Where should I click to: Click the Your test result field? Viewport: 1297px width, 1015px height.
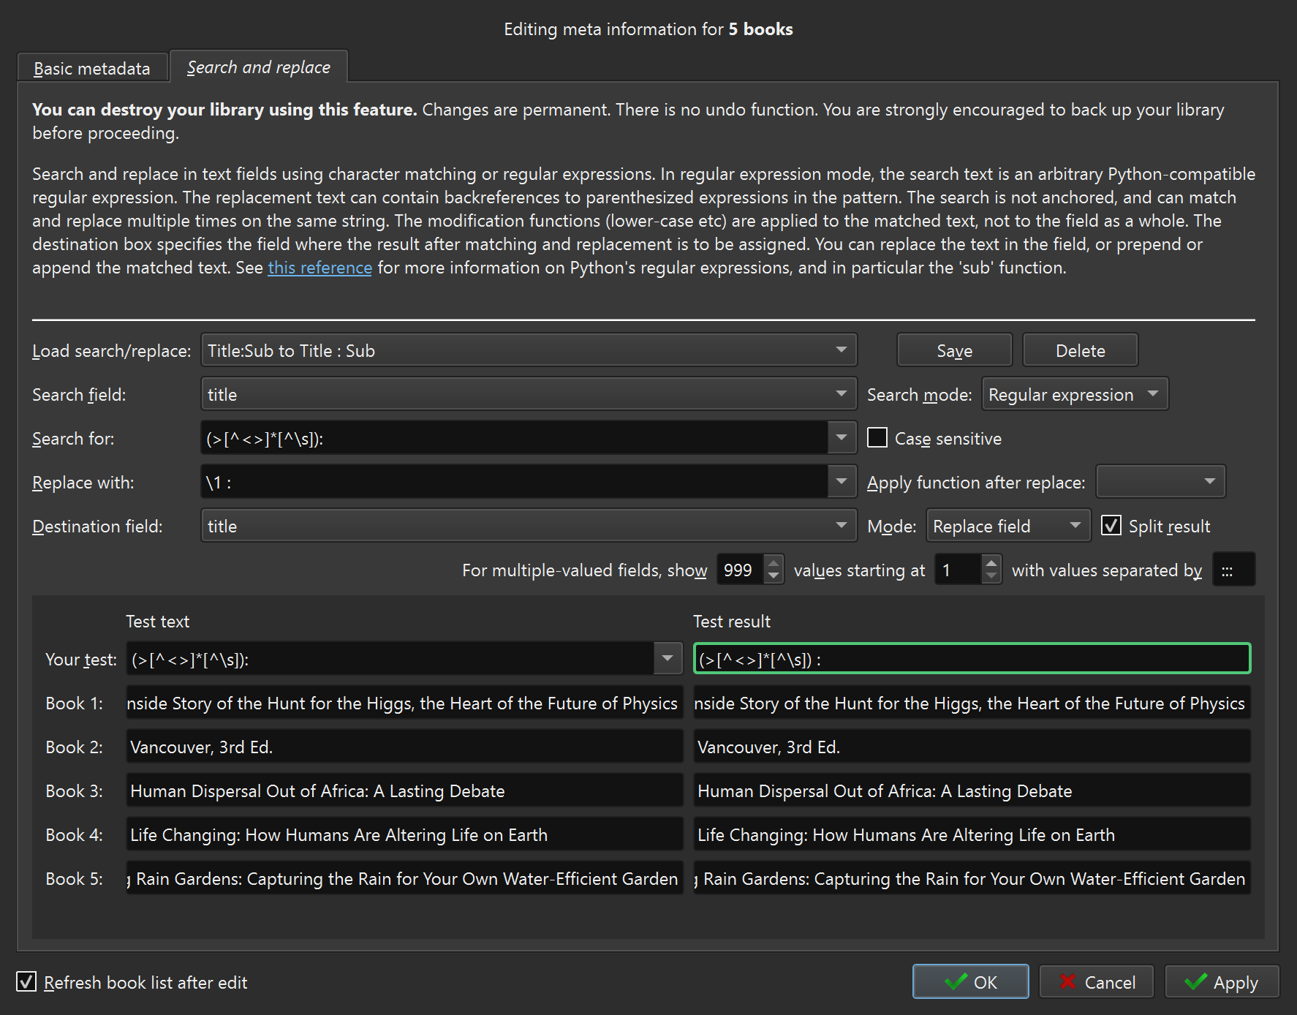pyautogui.click(x=972, y=659)
